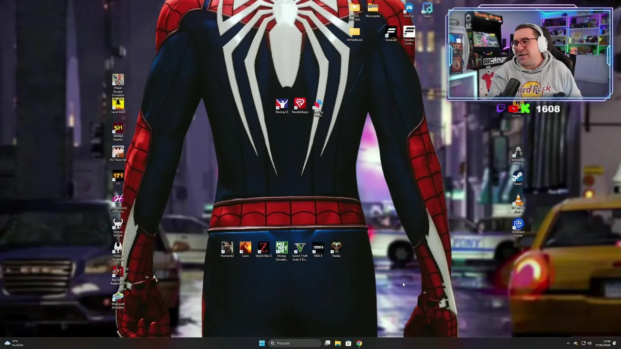Launch the Wallpaper Engine shortcut
The width and height of the screenshot is (621, 349).
tap(518, 228)
